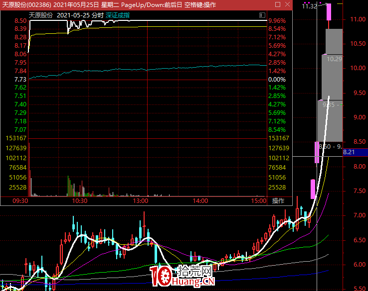Select the magenta candle near 8.21 crosshair
The image size is (368, 291).
(x=317, y=152)
